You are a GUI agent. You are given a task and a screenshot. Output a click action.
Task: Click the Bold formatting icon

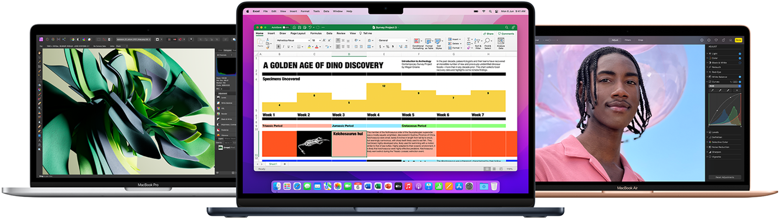point(278,47)
